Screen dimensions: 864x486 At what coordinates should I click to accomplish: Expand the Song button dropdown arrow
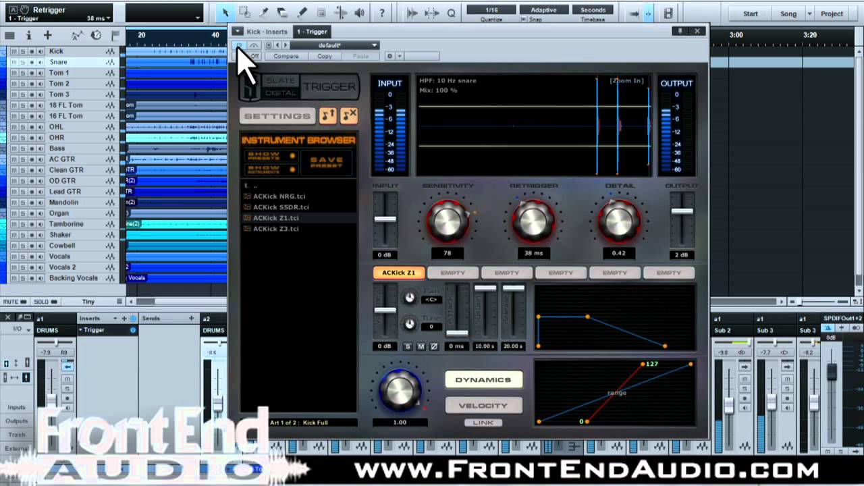[810, 13]
